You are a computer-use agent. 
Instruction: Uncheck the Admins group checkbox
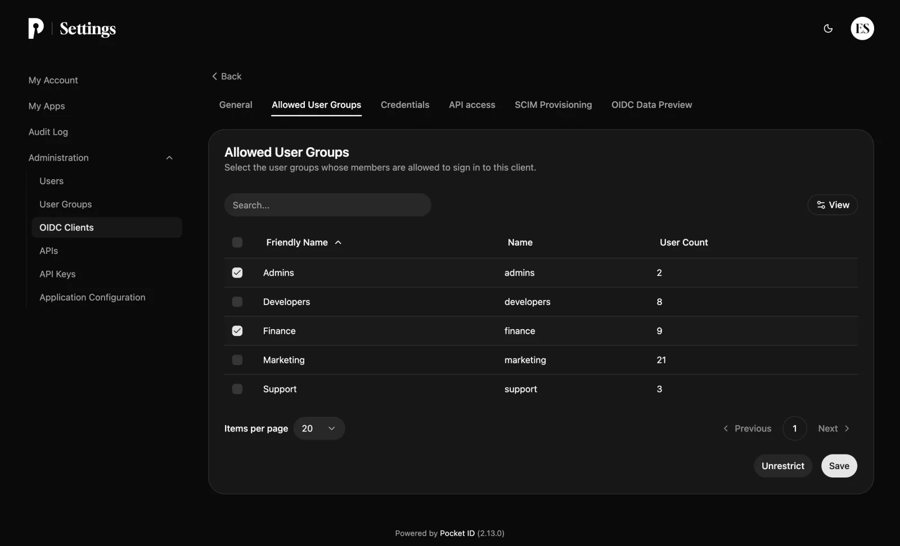coord(237,272)
